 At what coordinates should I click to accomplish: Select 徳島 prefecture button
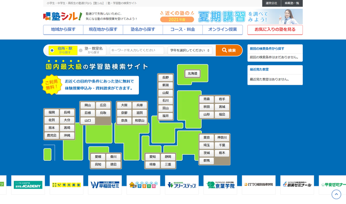pos(113,165)
